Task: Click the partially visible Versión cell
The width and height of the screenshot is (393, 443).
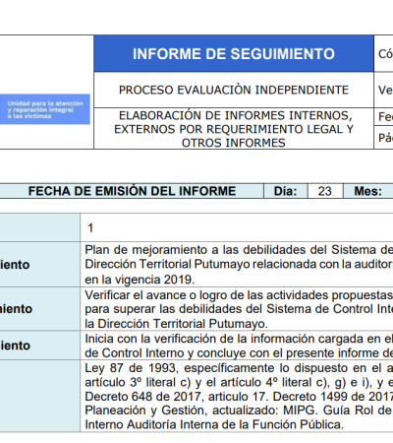Action: [383, 90]
